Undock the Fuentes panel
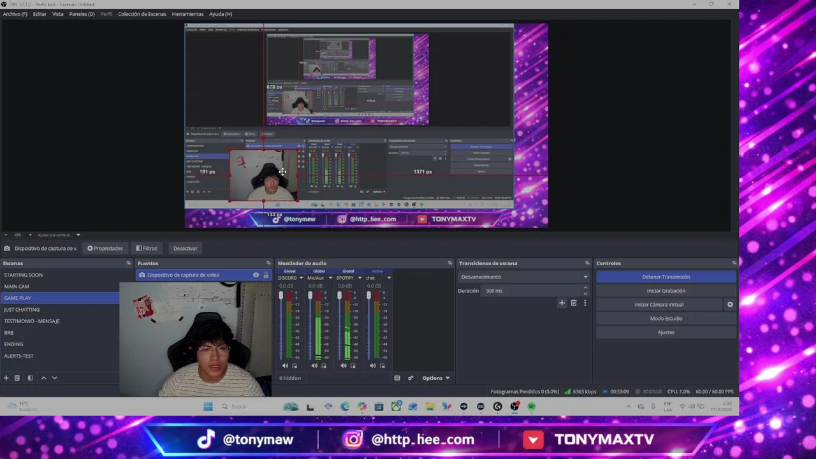This screenshot has width=816, height=459. point(268,263)
